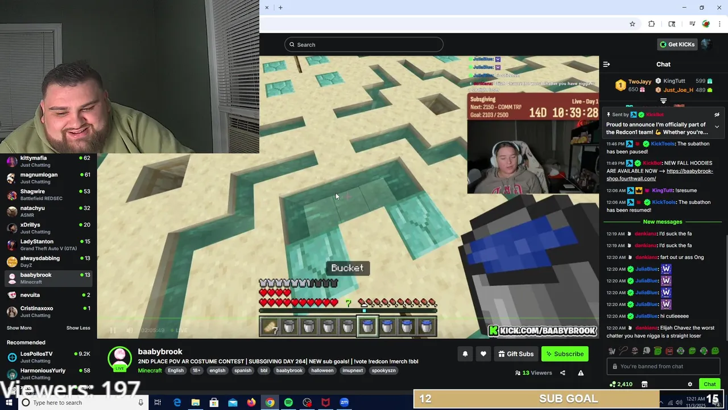The height and width of the screenshot is (410, 728).
Task: Open a new Chrome tab
Action: pos(280,7)
